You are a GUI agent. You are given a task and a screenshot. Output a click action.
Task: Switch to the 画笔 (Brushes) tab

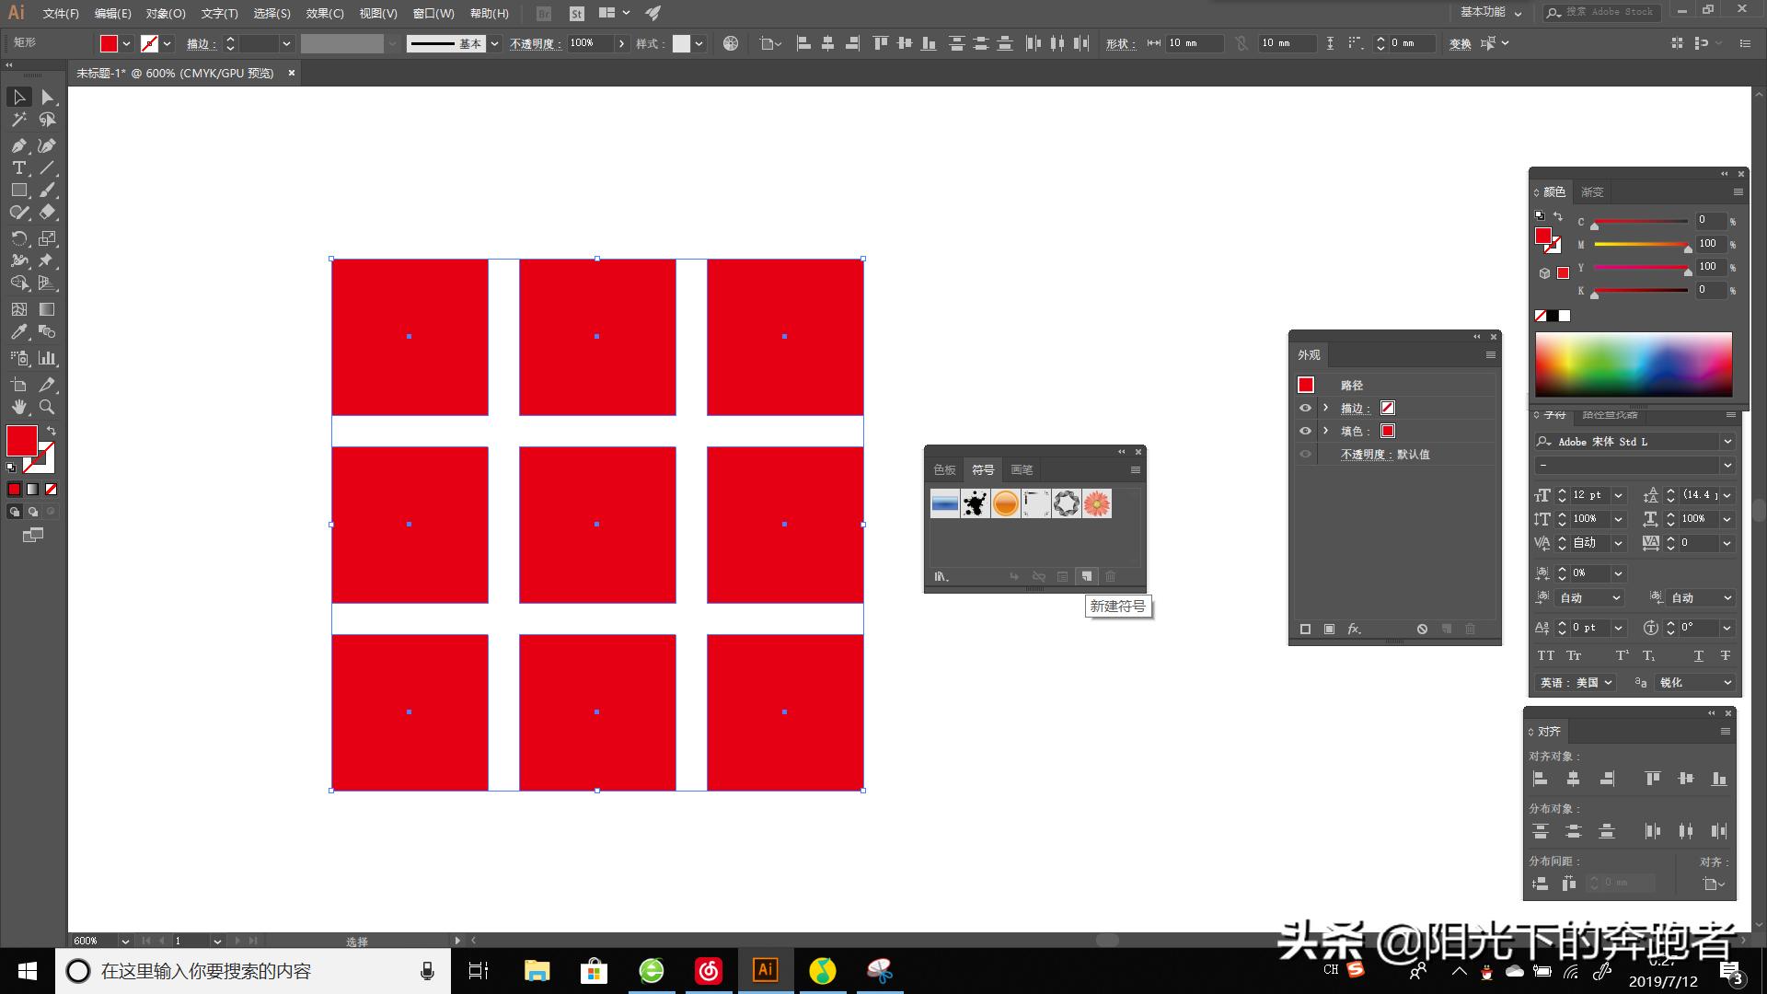(1022, 469)
